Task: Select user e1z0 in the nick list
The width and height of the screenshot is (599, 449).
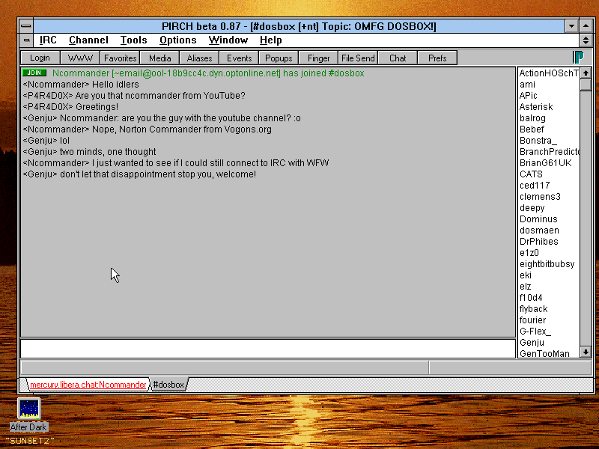Action: (549, 253)
